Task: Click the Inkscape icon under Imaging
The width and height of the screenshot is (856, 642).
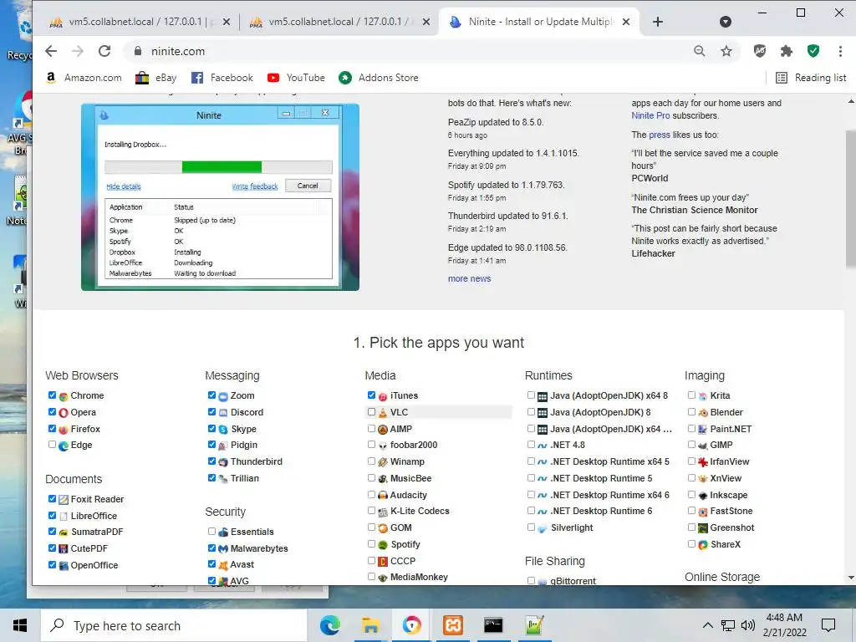Action: [703, 496]
